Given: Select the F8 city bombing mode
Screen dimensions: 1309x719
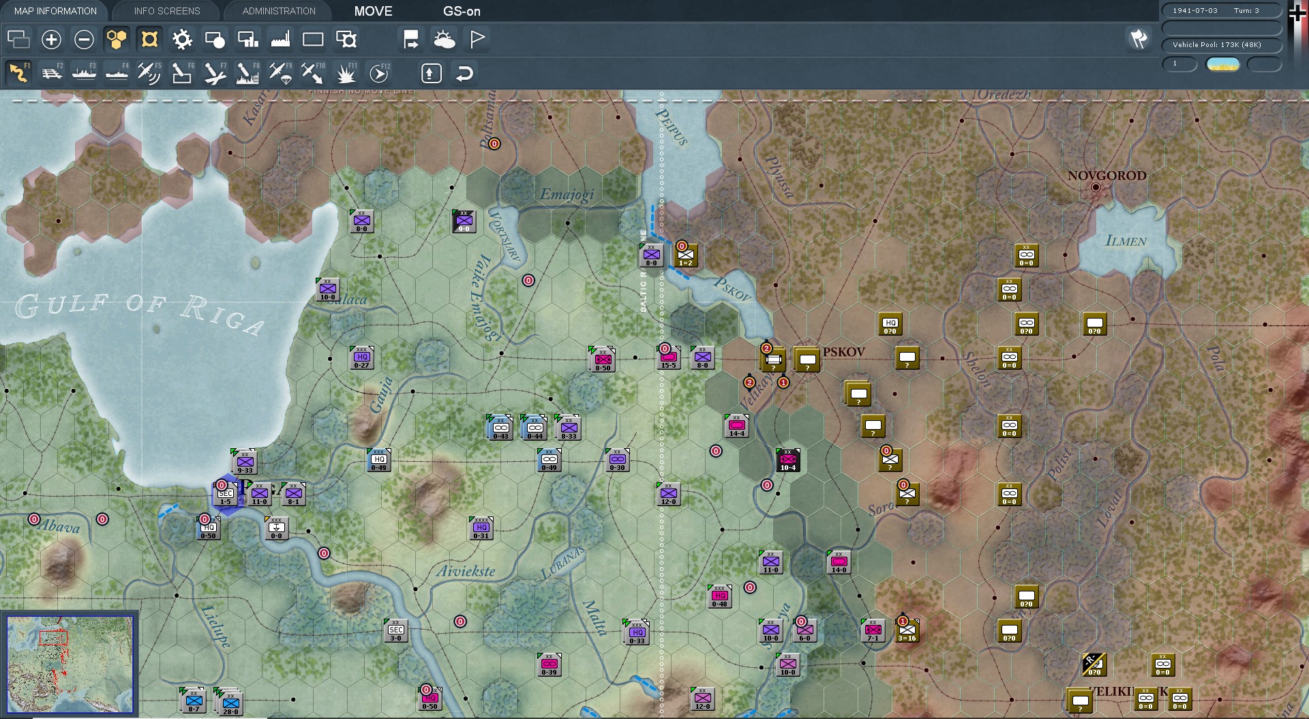Looking at the screenshot, I should [247, 73].
